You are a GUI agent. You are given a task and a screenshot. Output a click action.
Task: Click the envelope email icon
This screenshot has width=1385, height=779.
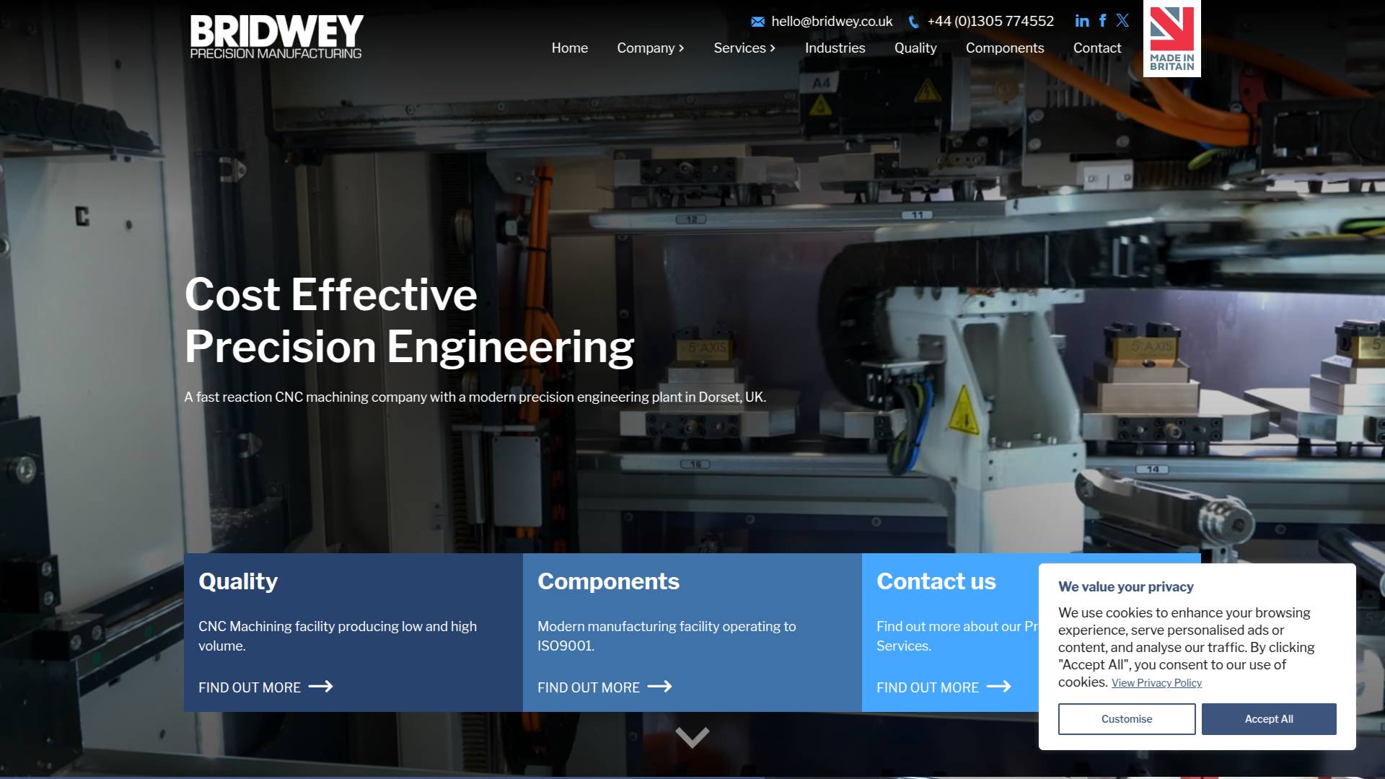(x=757, y=22)
